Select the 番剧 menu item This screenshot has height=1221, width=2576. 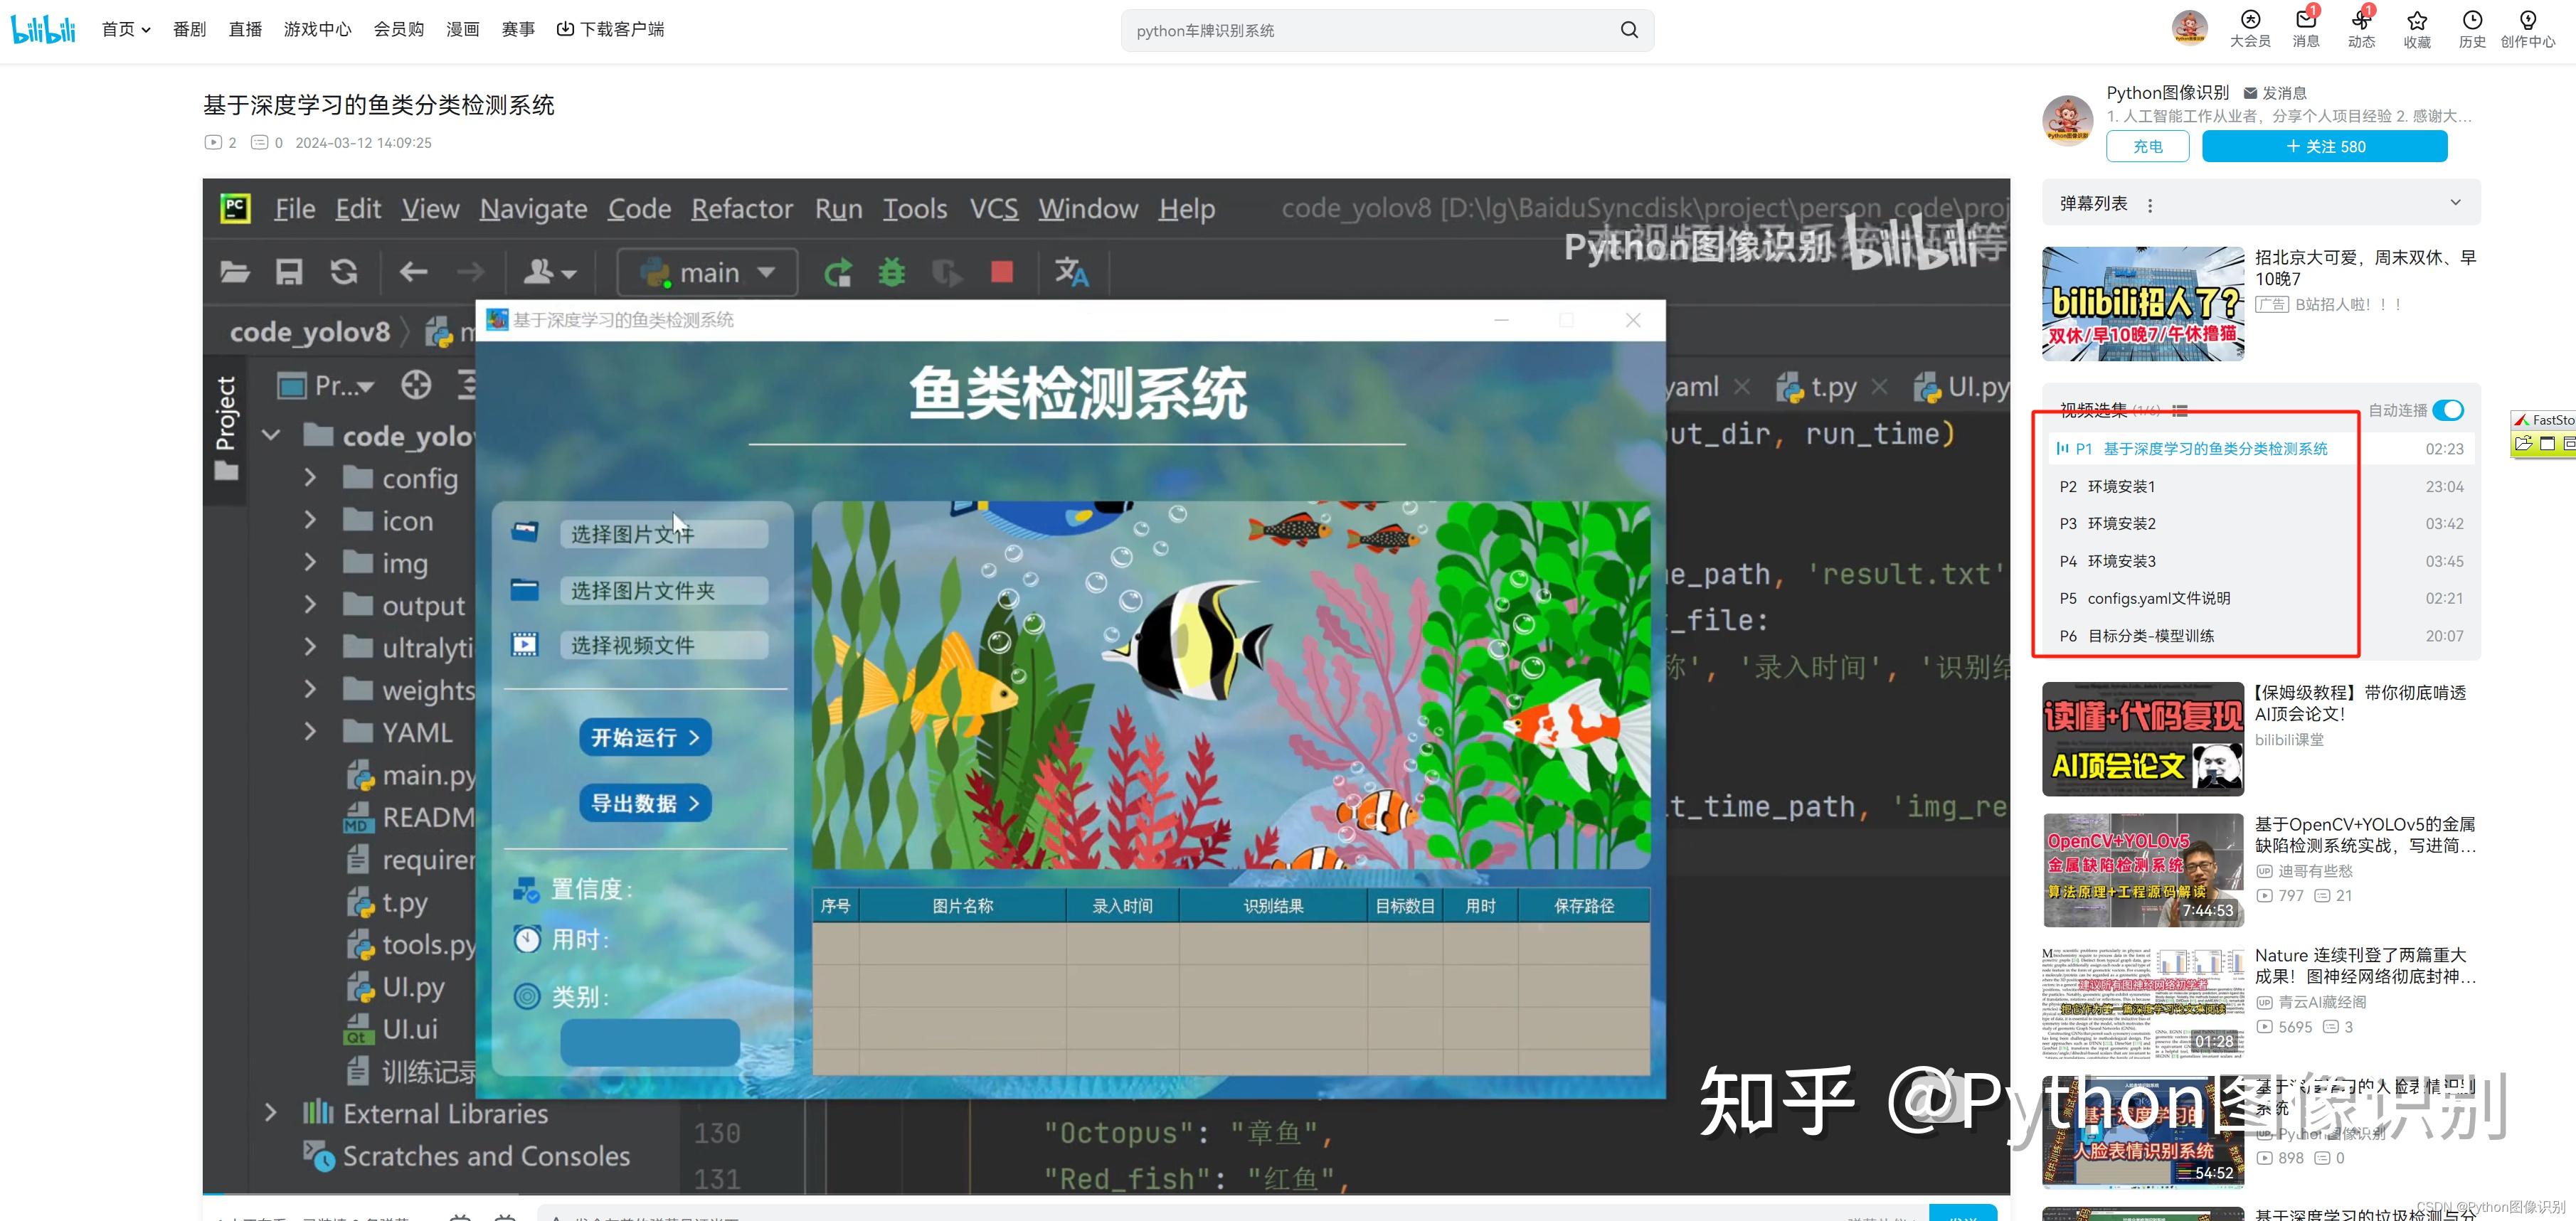click(x=189, y=29)
